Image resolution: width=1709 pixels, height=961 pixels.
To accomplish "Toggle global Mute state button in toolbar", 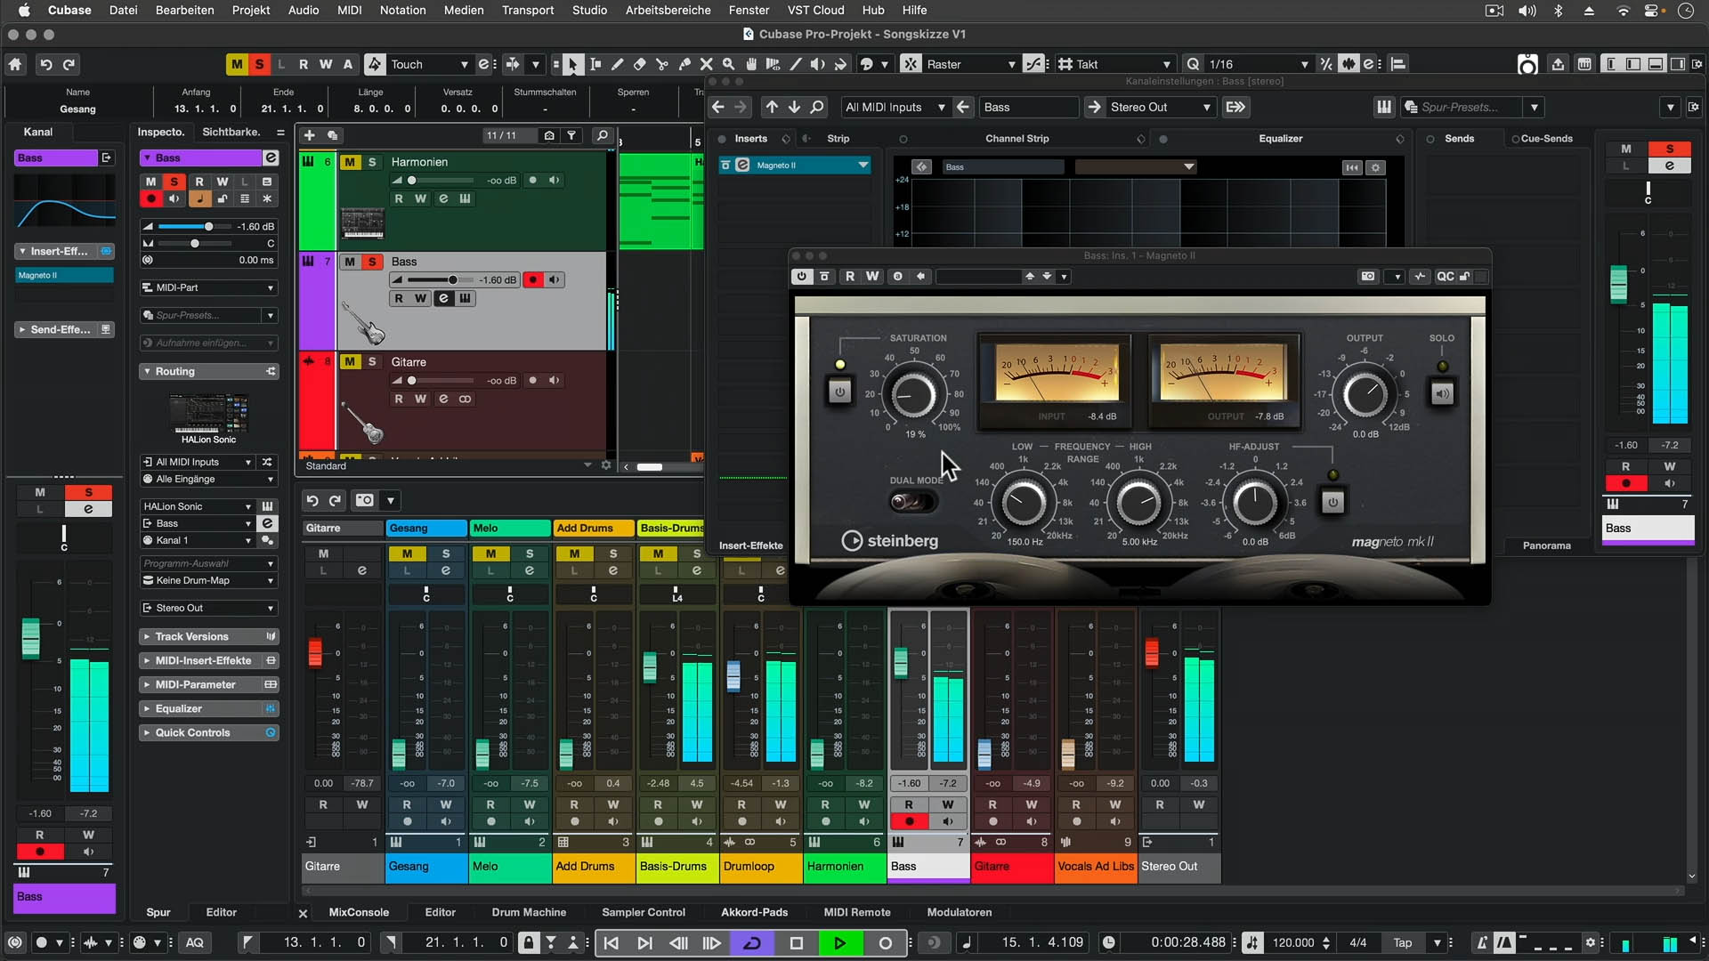I will 237,64.
